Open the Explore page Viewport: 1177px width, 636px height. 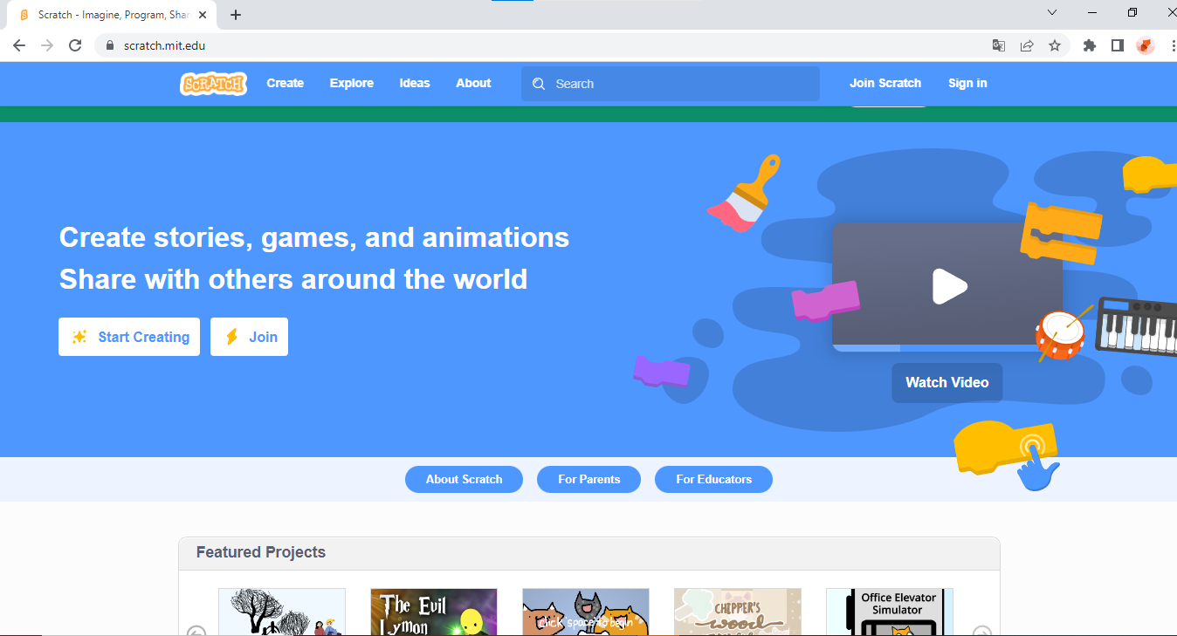(352, 84)
